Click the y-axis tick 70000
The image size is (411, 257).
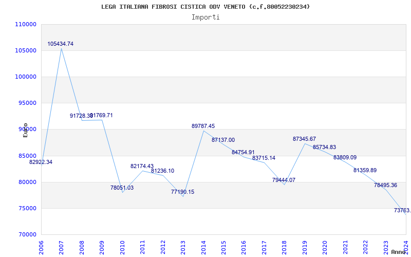[x=27, y=234]
